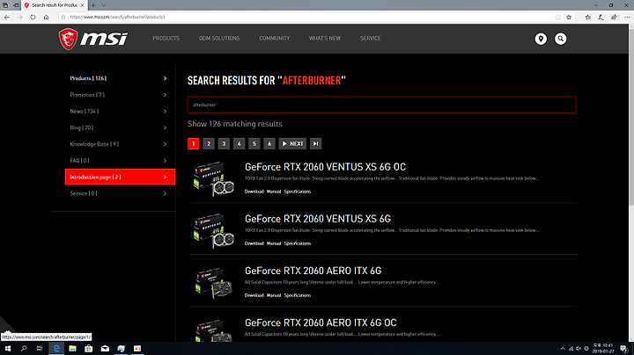
Task: Expand the FAQ [0] chevron
Action: click(x=165, y=161)
